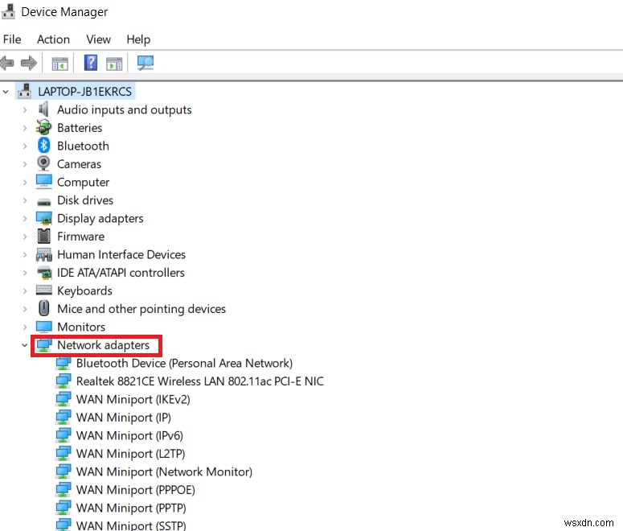Click the Show/Hide Action Pane toolbar icon

point(114,64)
